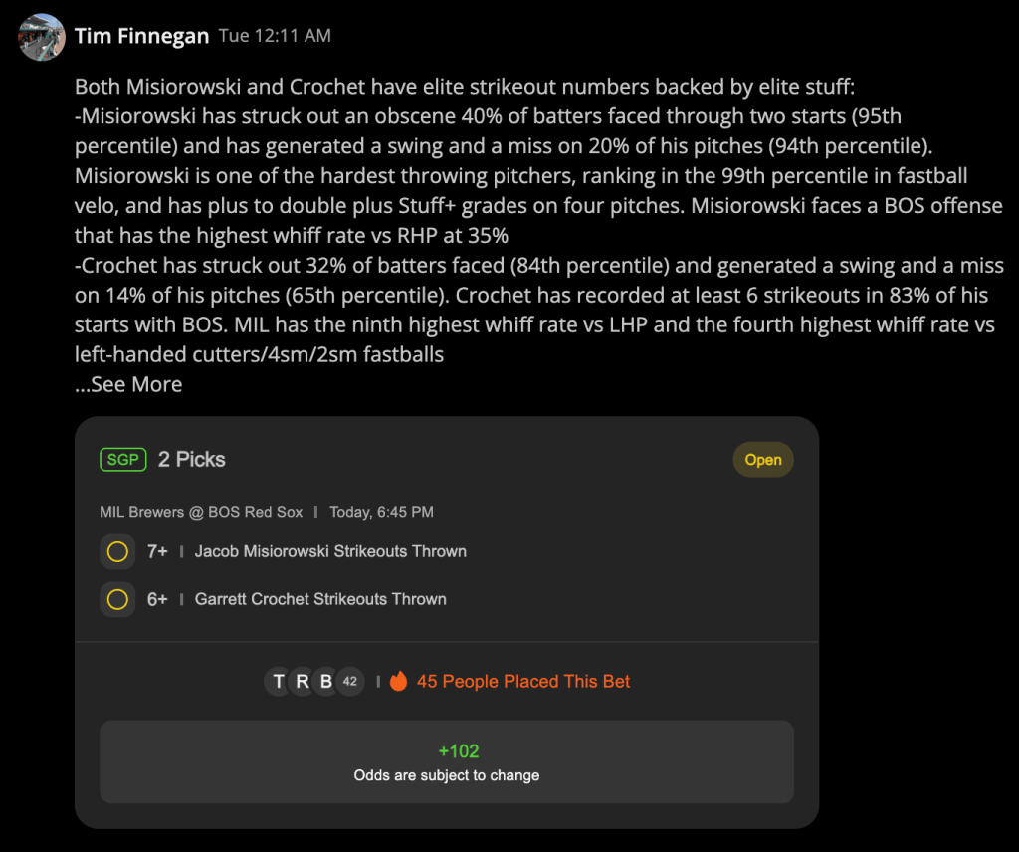This screenshot has width=1019, height=852.
Task: Open 45 People Placed This Bet
Action: (523, 681)
